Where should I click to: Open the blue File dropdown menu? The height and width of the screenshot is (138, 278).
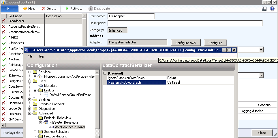pos(10,9)
